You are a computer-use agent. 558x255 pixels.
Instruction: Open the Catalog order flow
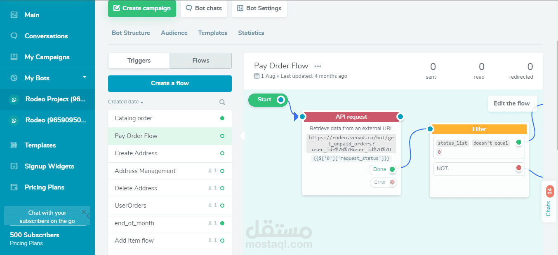(x=170, y=118)
